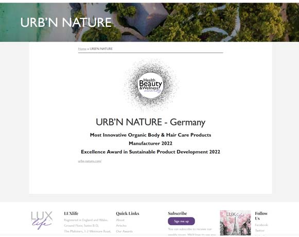The width and height of the screenshot is (299, 237).
Task: Click the Quick Links footer heading
Action: coord(128,213)
